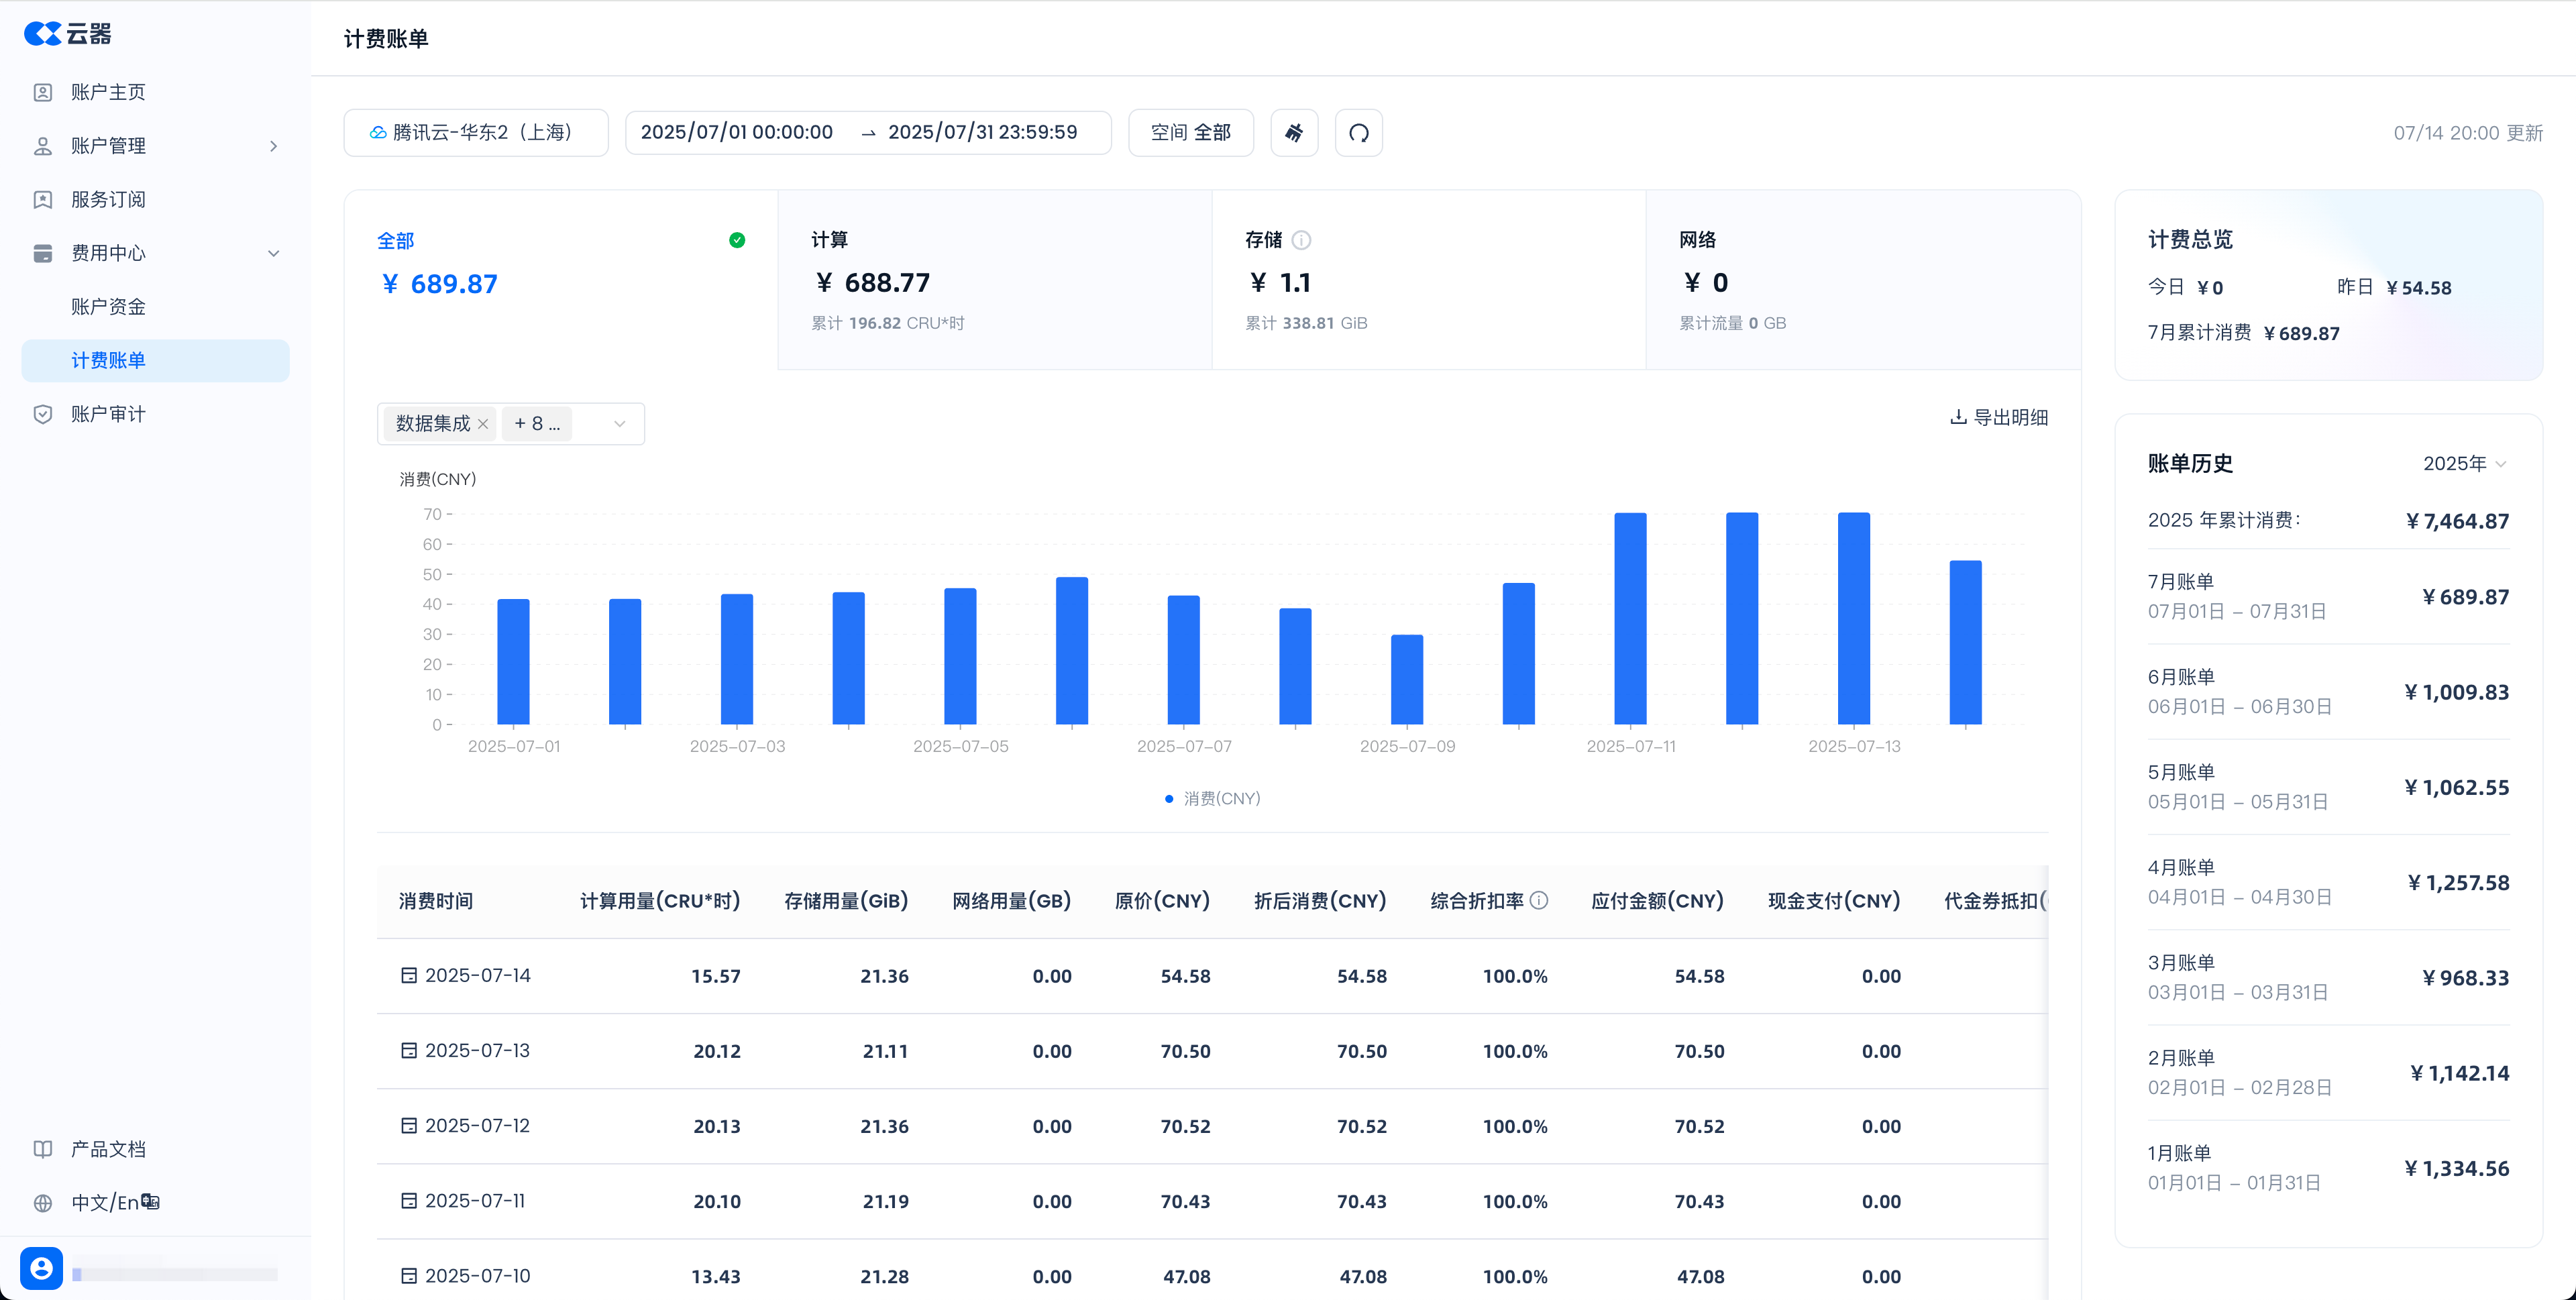The width and height of the screenshot is (2576, 1300).
Task: Click the start date input field
Action: pyautogui.click(x=737, y=133)
